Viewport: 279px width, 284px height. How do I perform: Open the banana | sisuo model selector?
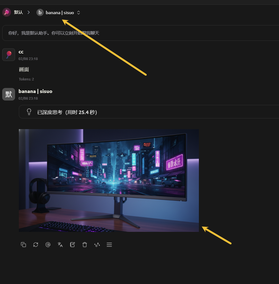(59, 13)
